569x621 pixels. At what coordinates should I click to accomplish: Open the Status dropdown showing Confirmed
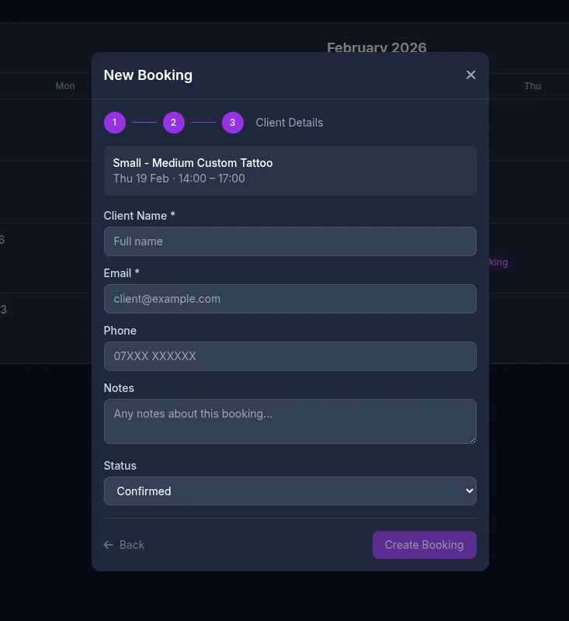(x=290, y=491)
